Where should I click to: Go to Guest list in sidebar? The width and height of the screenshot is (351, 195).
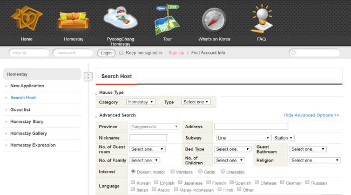(20, 110)
